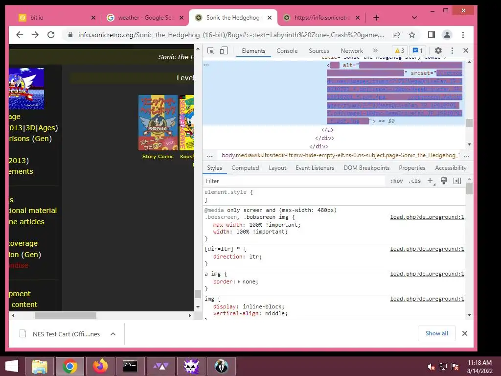Focus the styles Filter field
This screenshot has width=501, height=376.
coord(294,181)
